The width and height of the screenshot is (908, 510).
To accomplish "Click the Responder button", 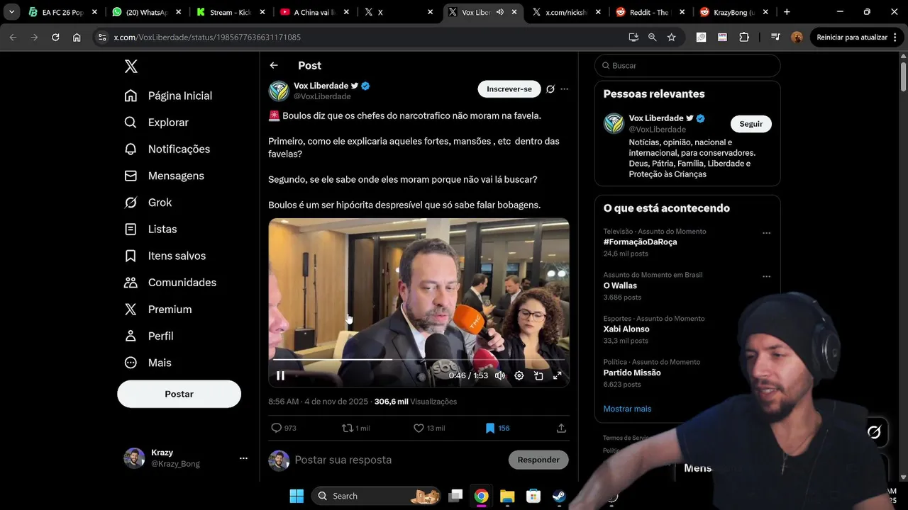I will 538,460.
